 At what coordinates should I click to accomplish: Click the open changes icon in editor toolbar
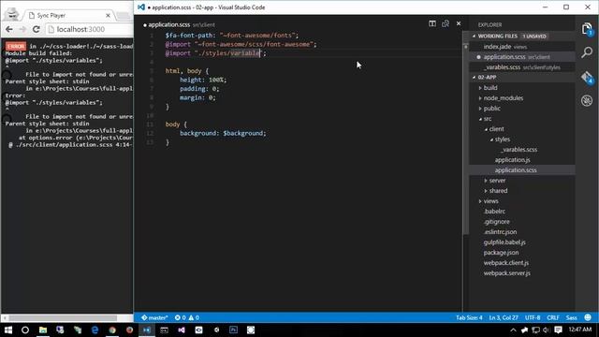coord(446,23)
